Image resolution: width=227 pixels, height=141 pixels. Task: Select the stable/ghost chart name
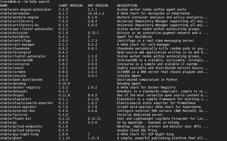(11, 138)
